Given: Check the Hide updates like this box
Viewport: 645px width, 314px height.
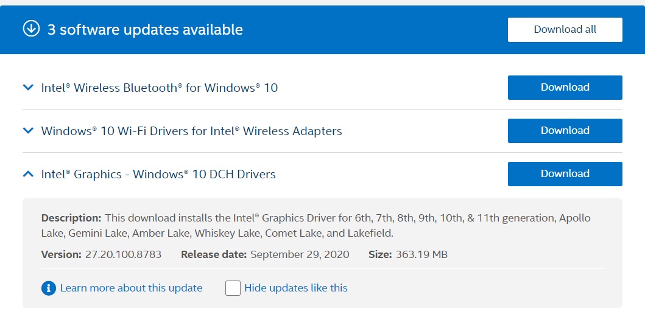Looking at the screenshot, I should [x=233, y=288].
